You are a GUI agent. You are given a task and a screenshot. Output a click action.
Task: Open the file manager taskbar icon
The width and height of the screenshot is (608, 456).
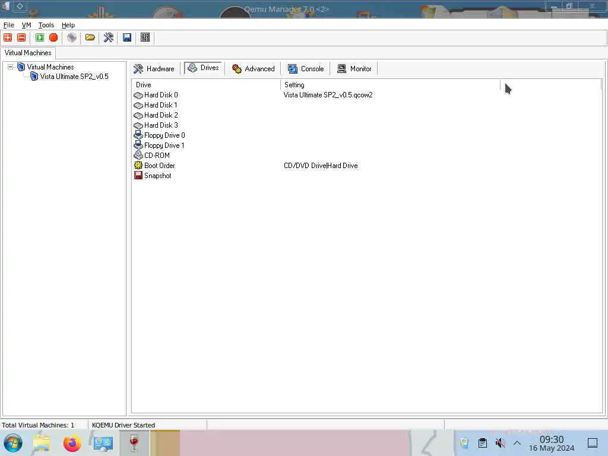click(42, 443)
